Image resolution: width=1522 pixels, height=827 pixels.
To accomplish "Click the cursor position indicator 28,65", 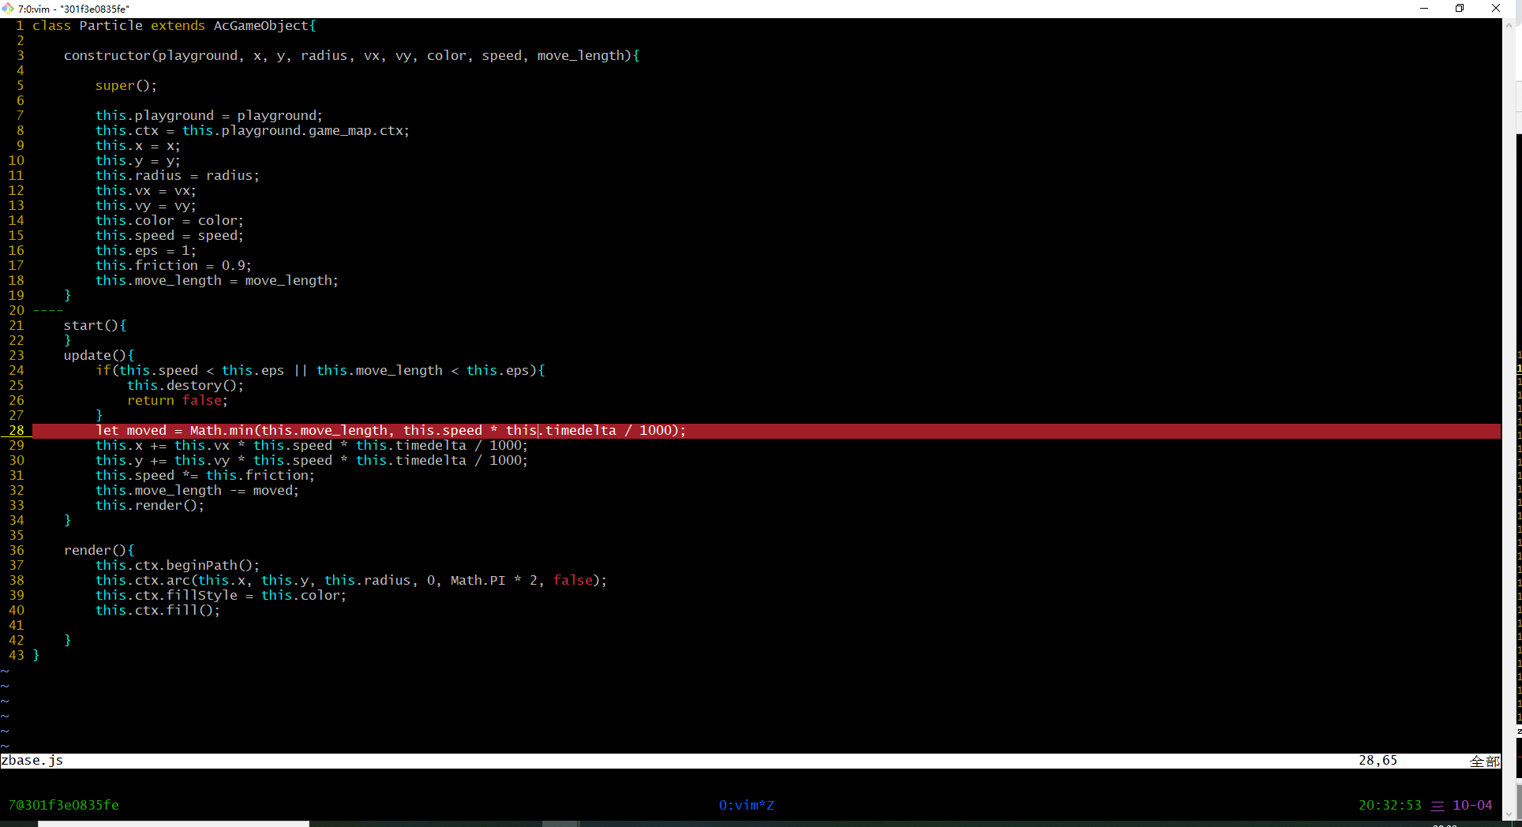I will pyautogui.click(x=1378, y=761).
